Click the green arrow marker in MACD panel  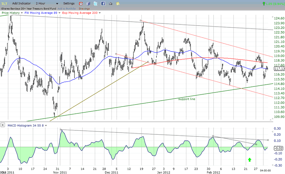(x=250, y=160)
